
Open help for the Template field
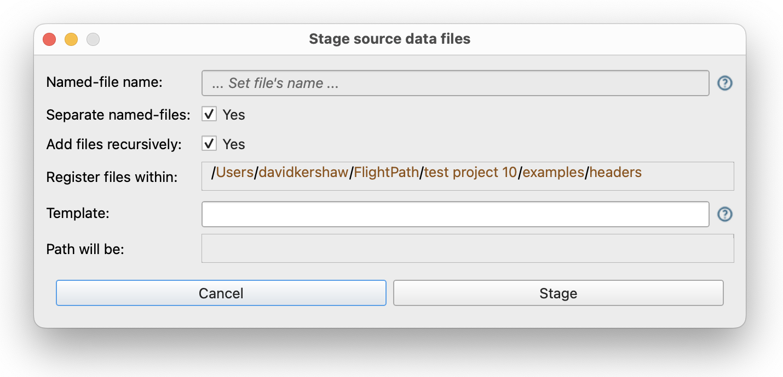click(725, 214)
